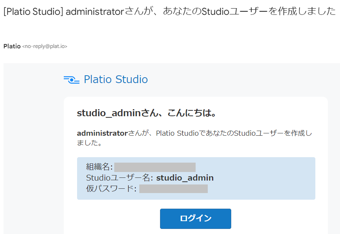The image size is (340, 234).
Task: Click the light blue account details box
Action: tap(196, 178)
